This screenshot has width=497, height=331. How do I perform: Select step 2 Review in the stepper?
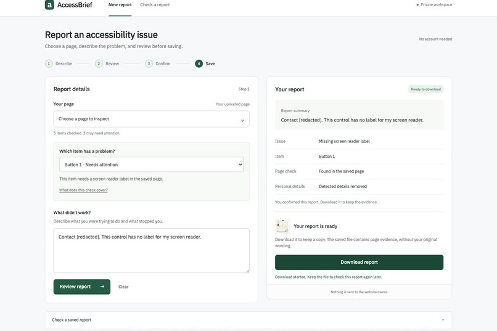(107, 63)
